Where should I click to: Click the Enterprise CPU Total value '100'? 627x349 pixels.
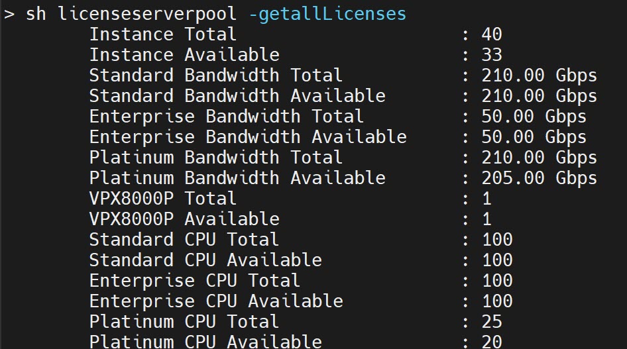tap(497, 281)
